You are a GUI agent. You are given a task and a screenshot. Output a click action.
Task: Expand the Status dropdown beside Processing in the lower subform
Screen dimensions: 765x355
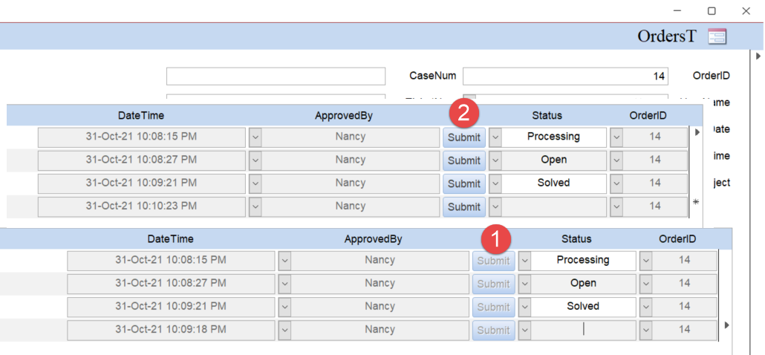coord(524,261)
